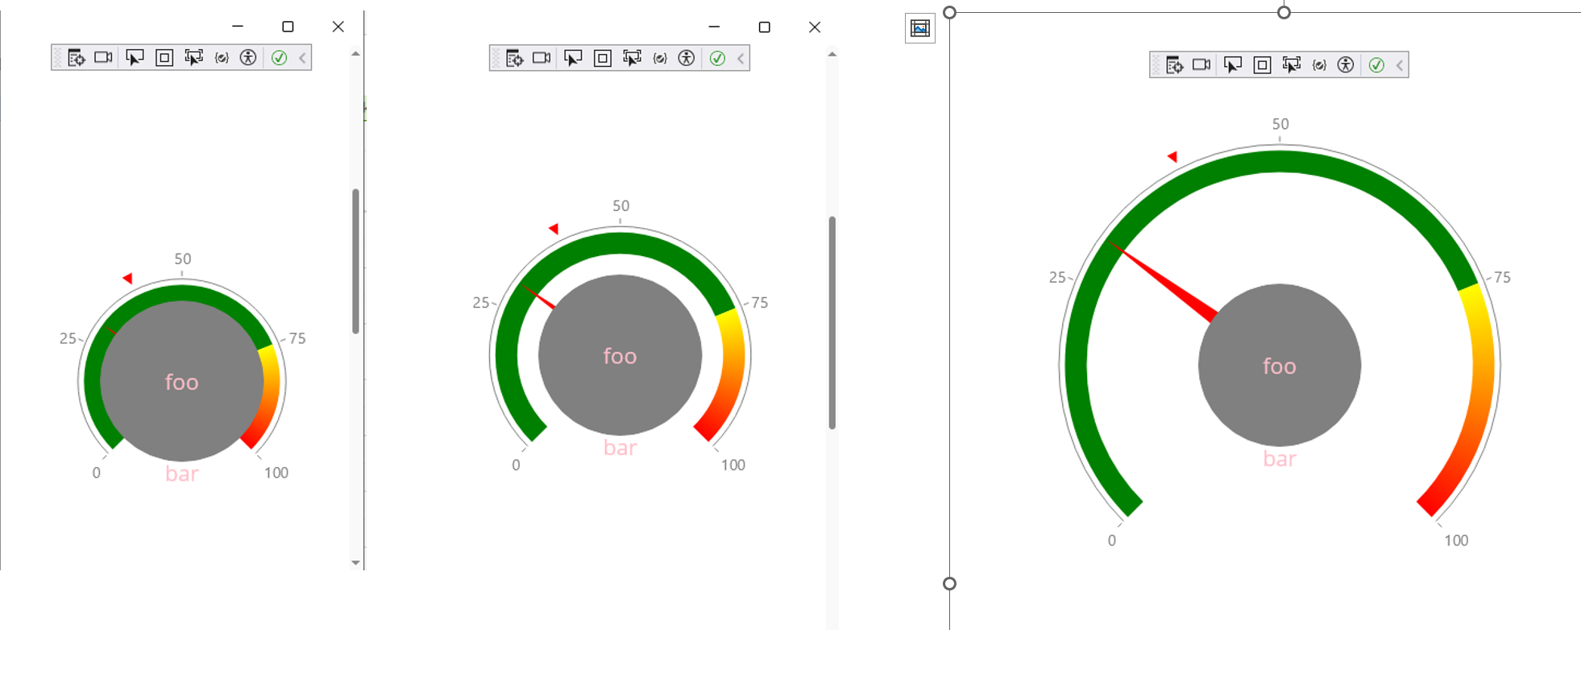Screen dimensions: 1581x696
Task: Click green checkmark on largest gauge toolbar
Action: pyautogui.click(x=1376, y=65)
